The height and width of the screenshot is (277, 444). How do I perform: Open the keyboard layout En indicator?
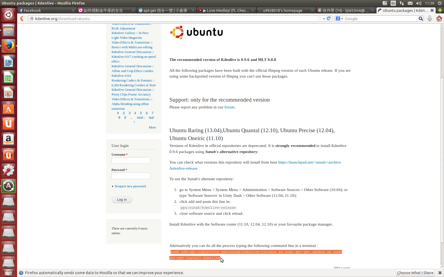coord(393,3)
